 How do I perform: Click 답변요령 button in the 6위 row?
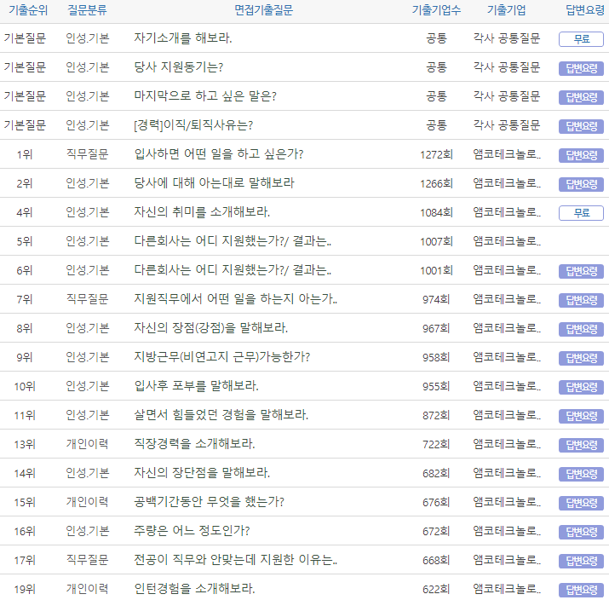tap(581, 271)
